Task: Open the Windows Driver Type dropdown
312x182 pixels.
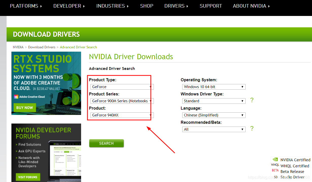Action: pos(214,101)
